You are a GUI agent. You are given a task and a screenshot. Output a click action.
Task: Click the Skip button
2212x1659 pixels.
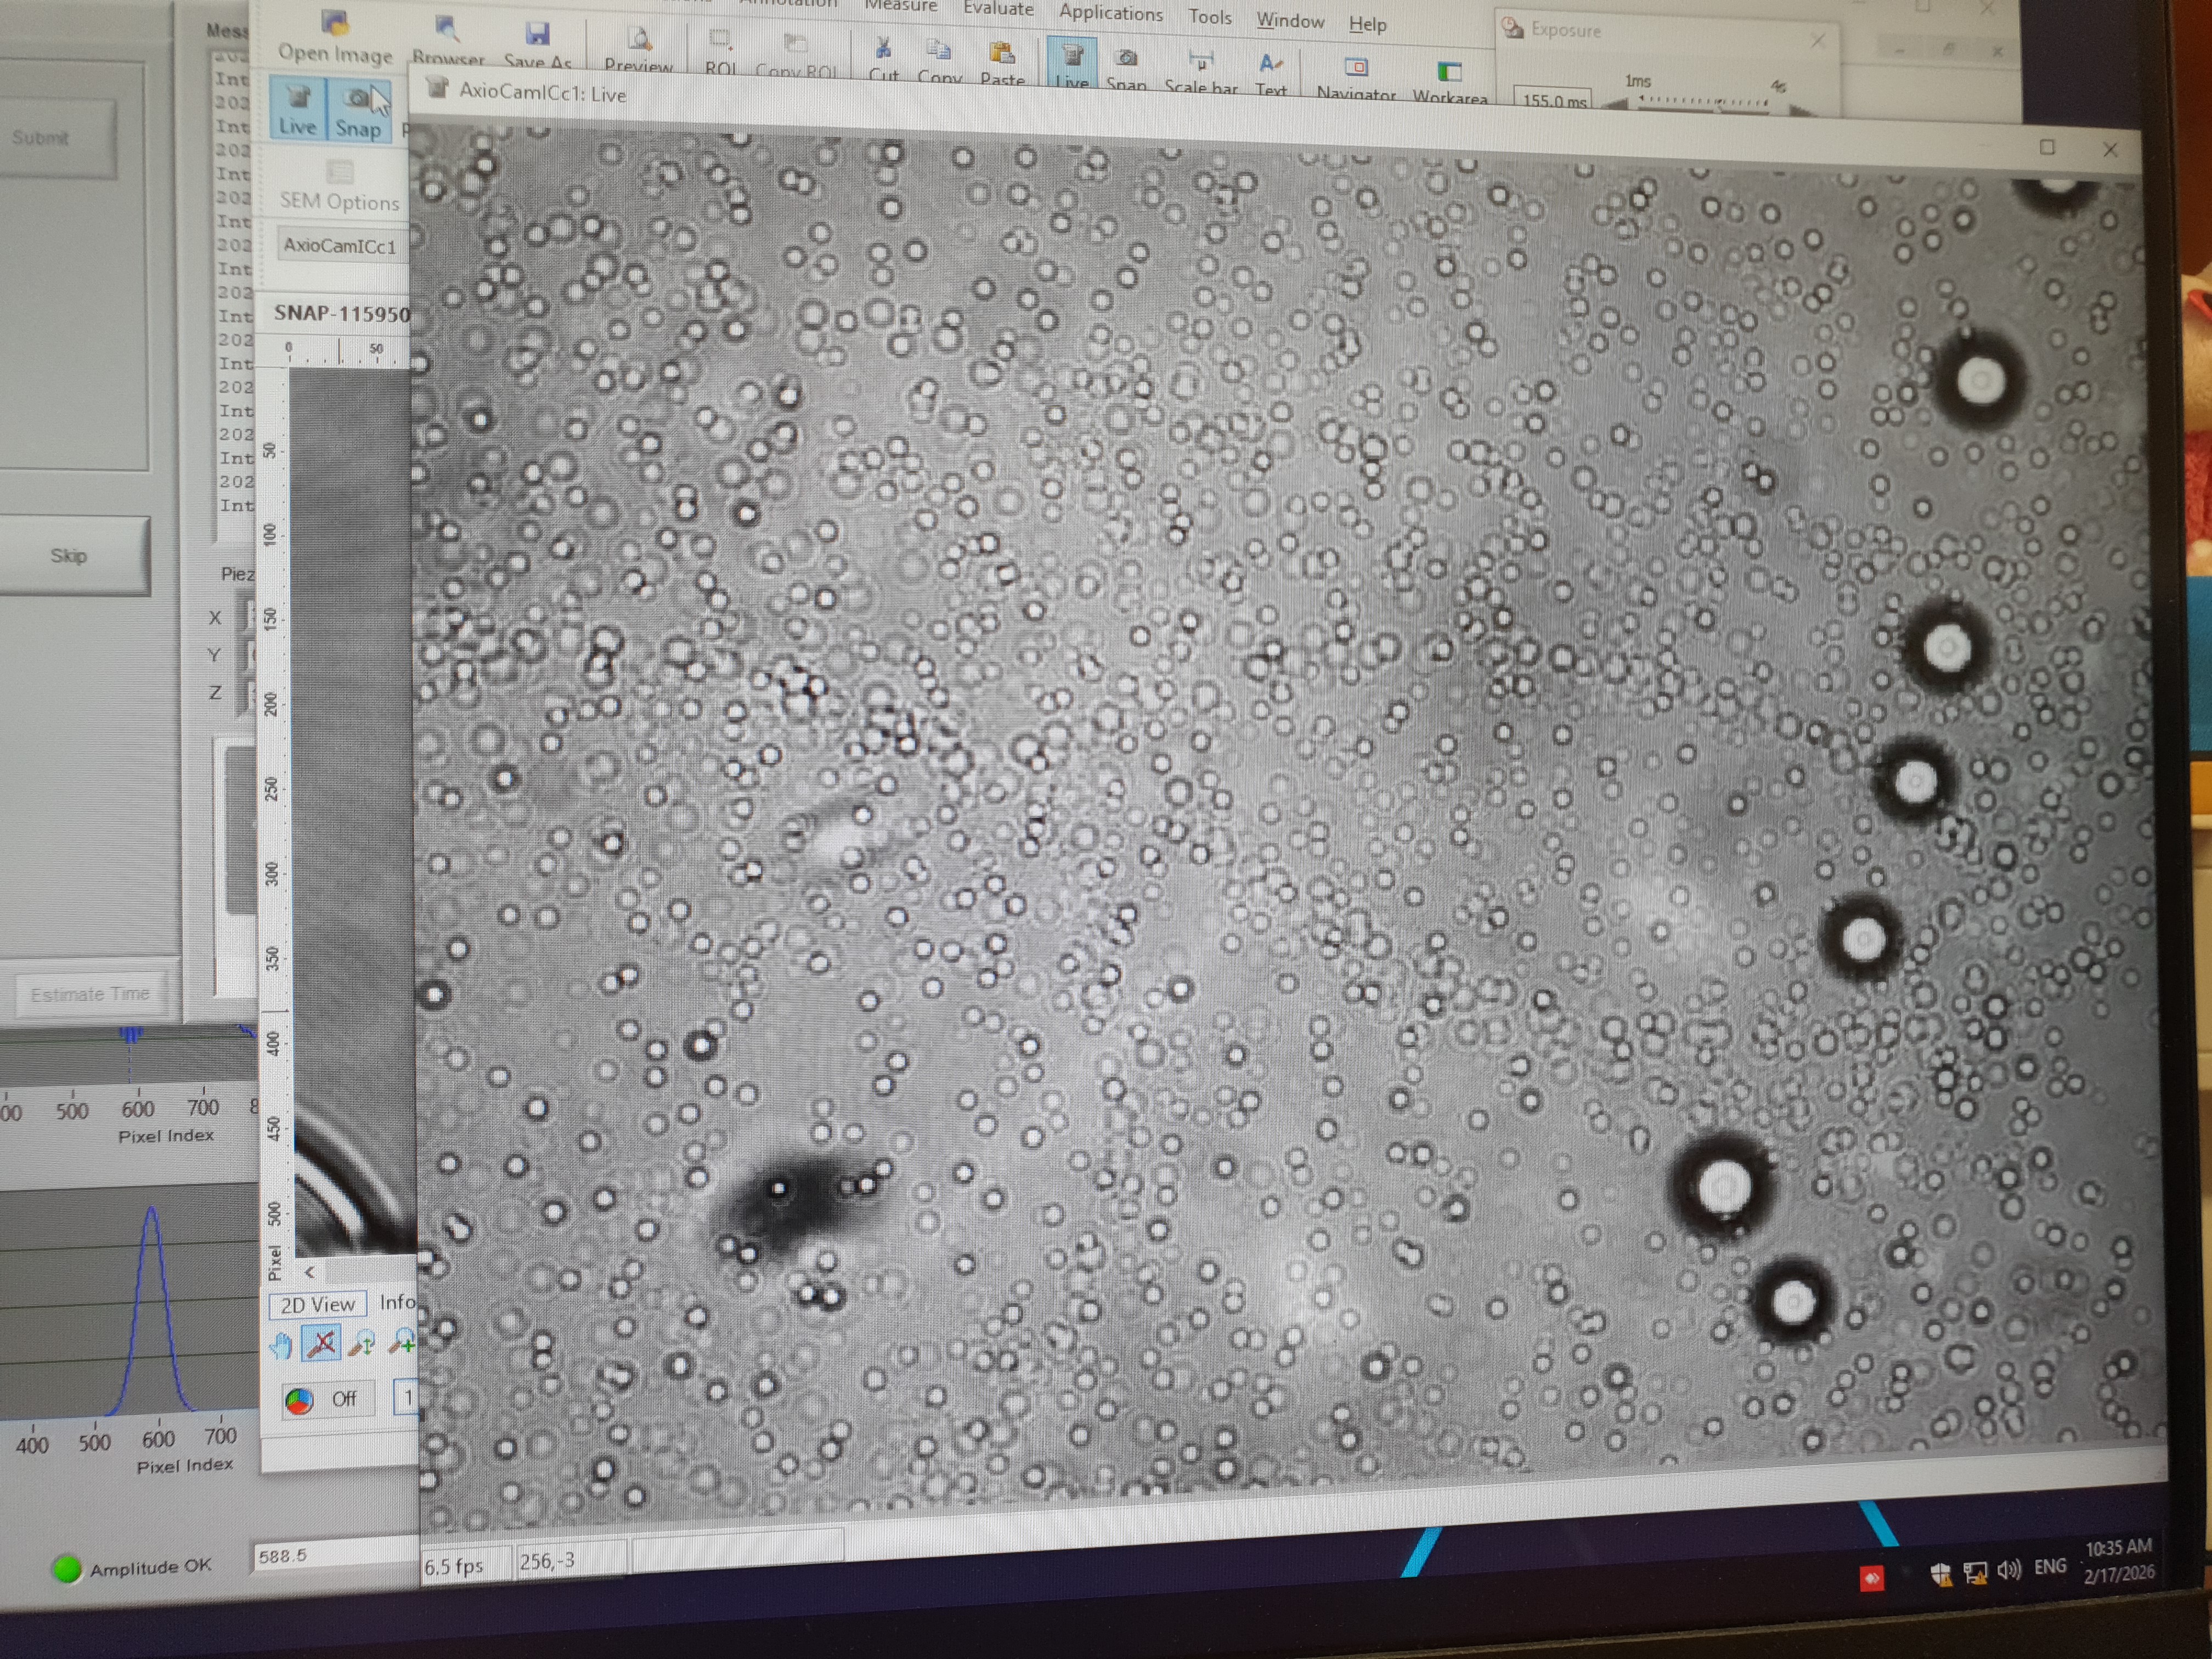pos(70,555)
